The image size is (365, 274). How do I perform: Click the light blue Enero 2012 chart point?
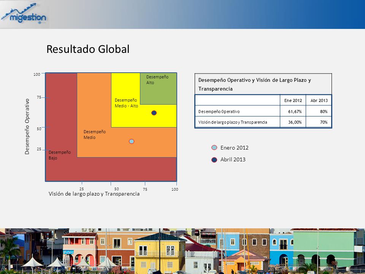132,142
